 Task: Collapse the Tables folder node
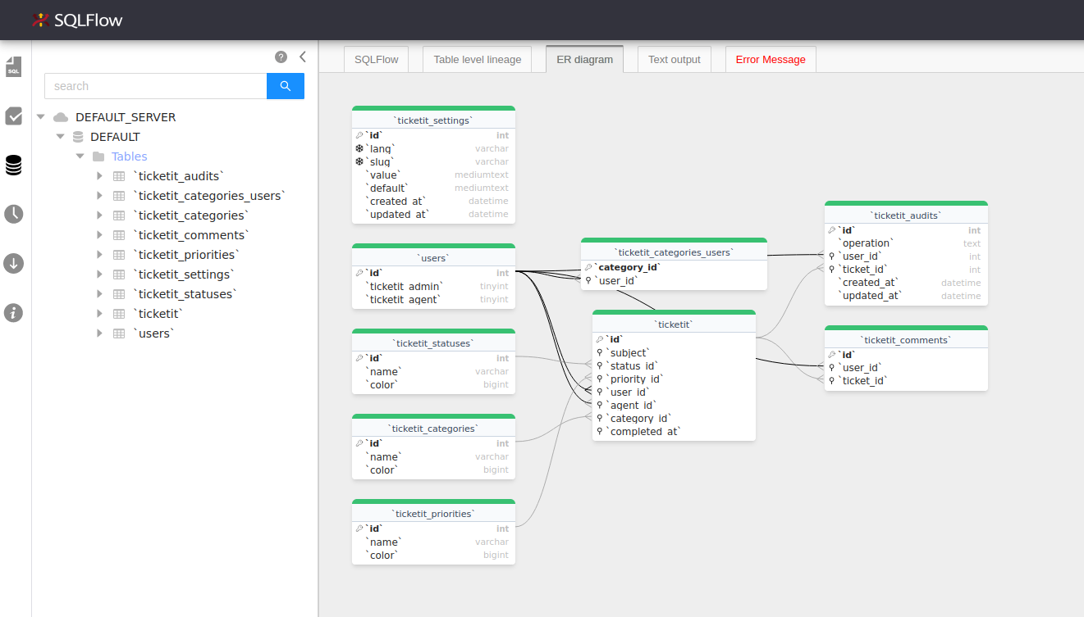tap(80, 157)
